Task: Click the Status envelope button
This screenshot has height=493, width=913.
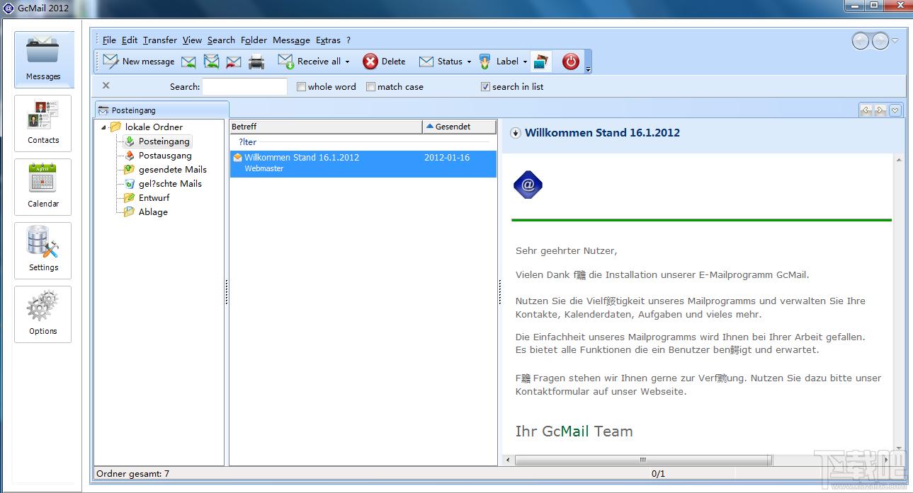Action: 441,62
